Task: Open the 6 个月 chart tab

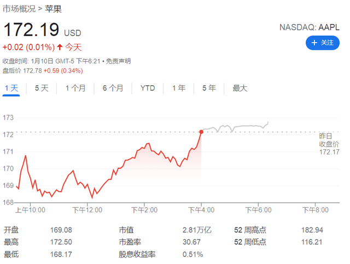Action: click(113, 88)
